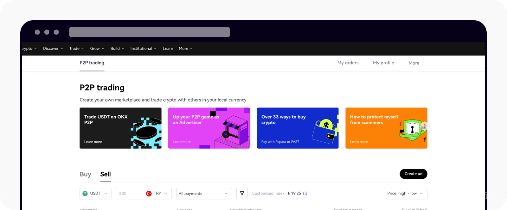Image resolution: width=507 pixels, height=210 pixels.
Task: Go to My profile
Action: coord(383,63)
